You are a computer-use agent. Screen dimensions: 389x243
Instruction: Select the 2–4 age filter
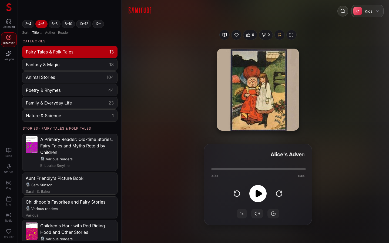(x=28, y=24)
